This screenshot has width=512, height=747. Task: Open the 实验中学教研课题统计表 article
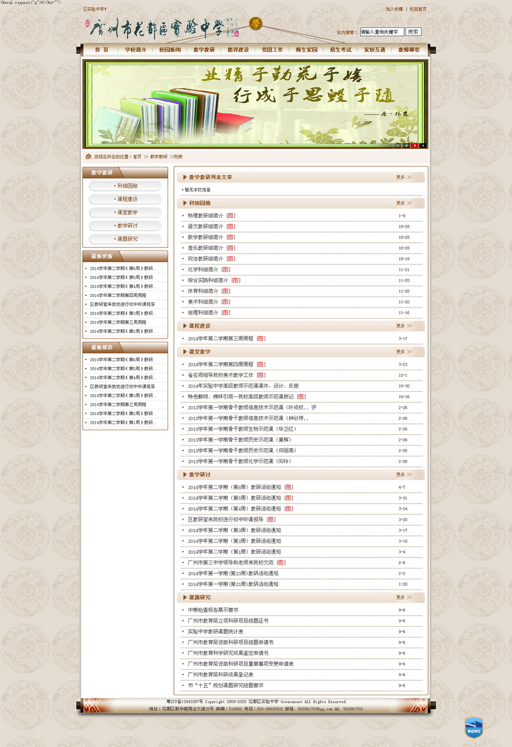point(215,632)
